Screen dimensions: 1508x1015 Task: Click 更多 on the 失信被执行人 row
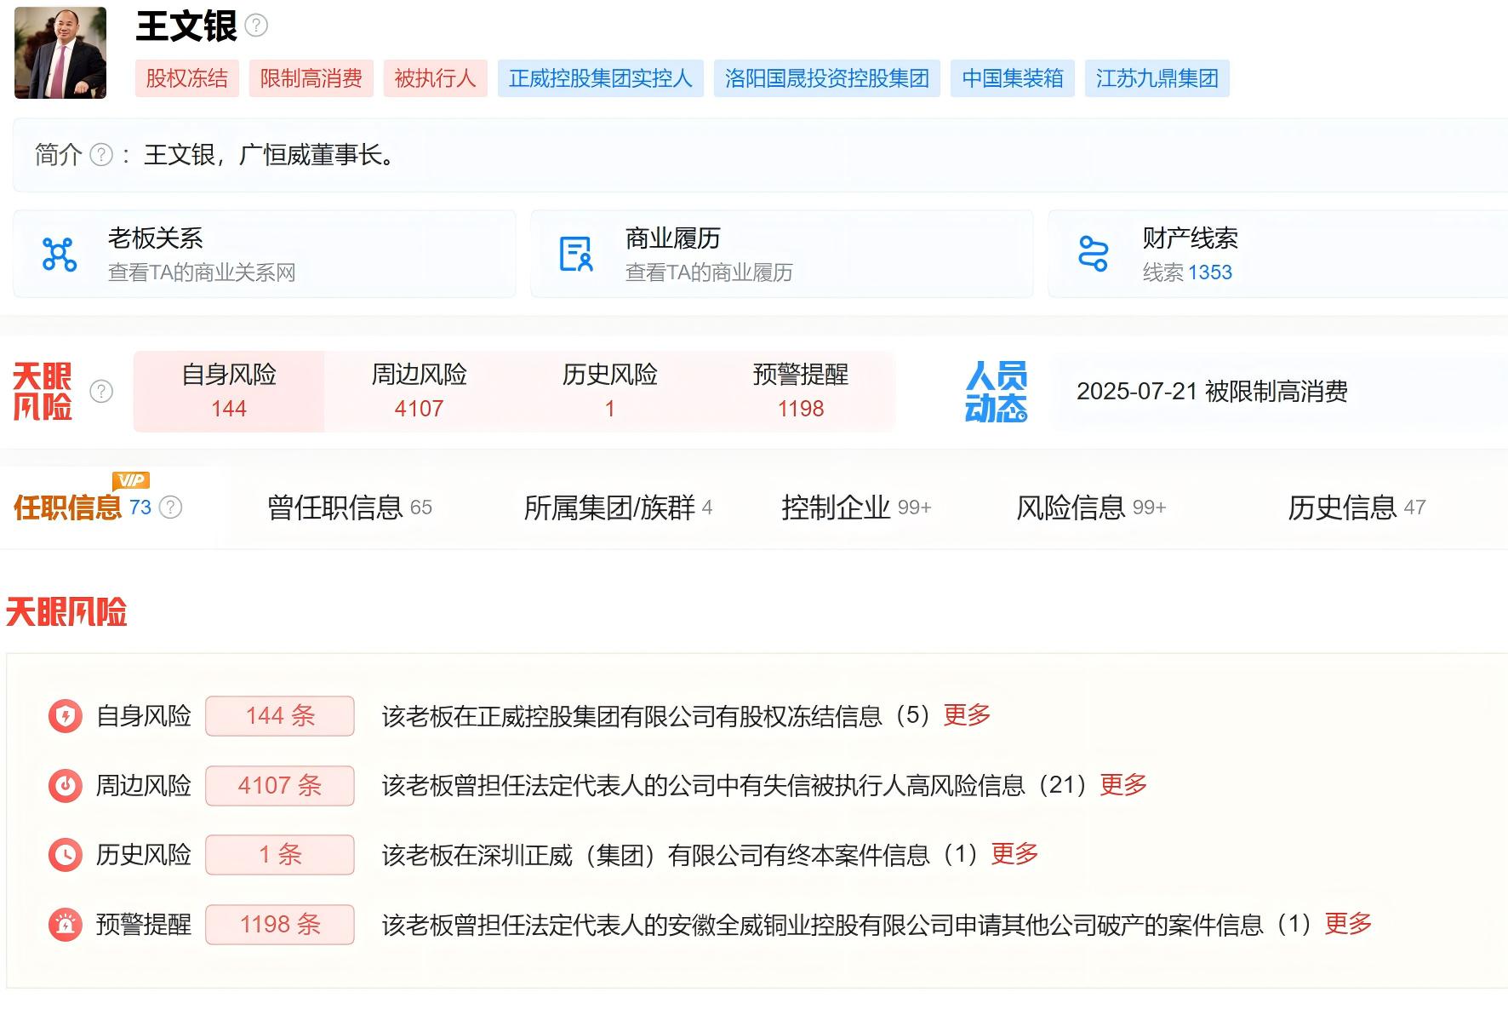(x=1124, y=784)
